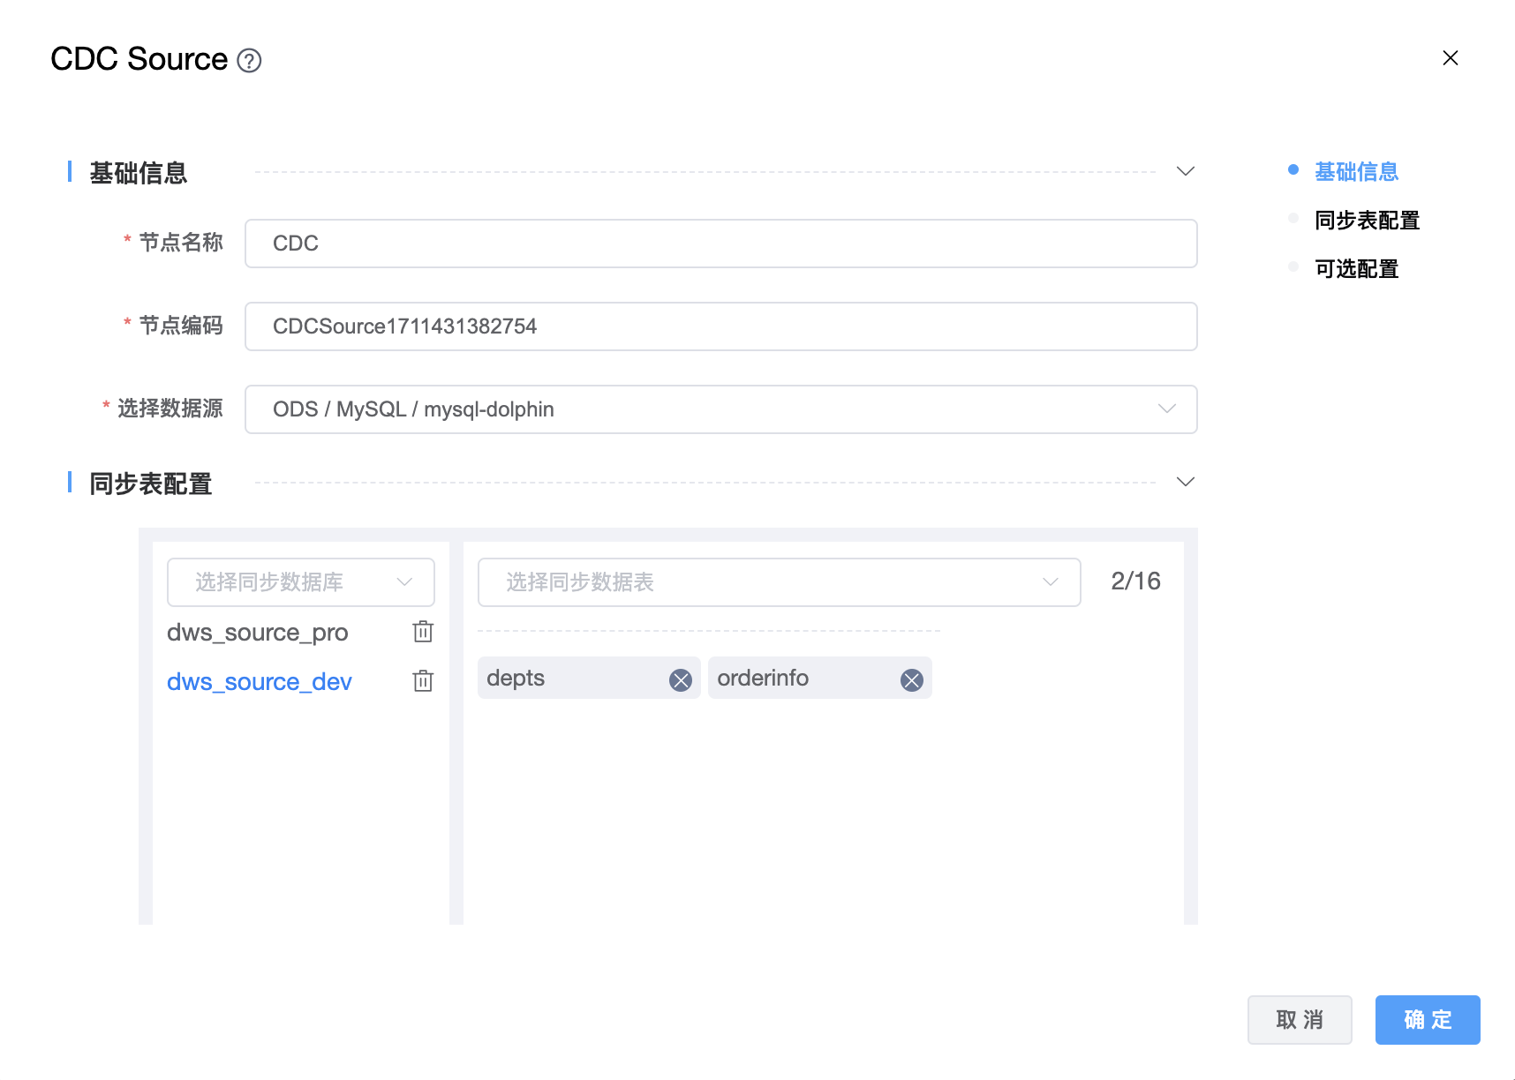Collapse the 基础信息 section
Viewport: 1515px width, 1080px height.
(1185, 171)
